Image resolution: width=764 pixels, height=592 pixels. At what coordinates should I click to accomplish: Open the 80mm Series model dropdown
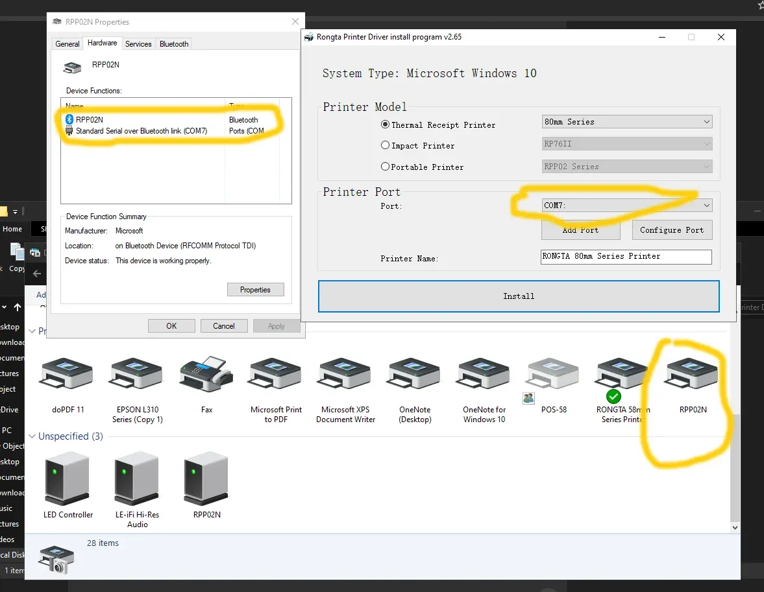pos(706,121)
